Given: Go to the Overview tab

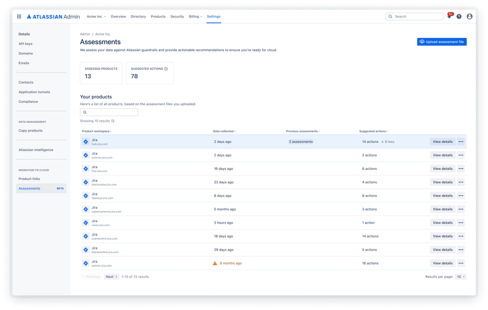Looking at the screenshot, I should tap(118, 17).
